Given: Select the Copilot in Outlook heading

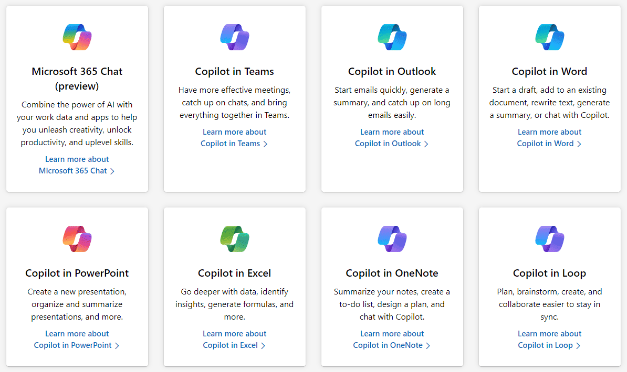Looking at the screenshot, I should tap(392, 71).
